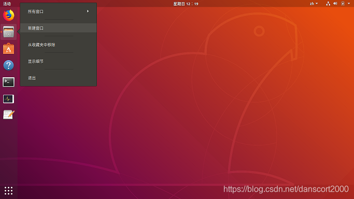Choose 退出 in context menu

58,78
